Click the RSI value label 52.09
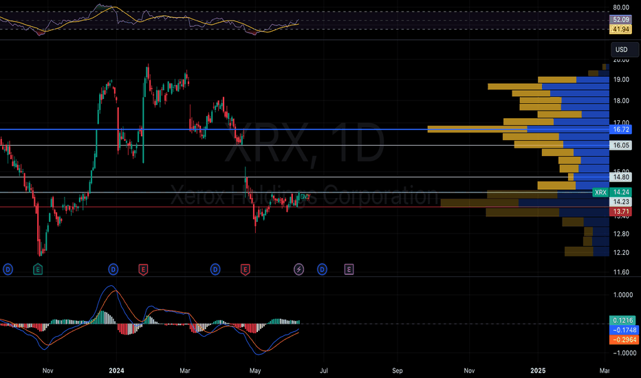 click(620, 20)
